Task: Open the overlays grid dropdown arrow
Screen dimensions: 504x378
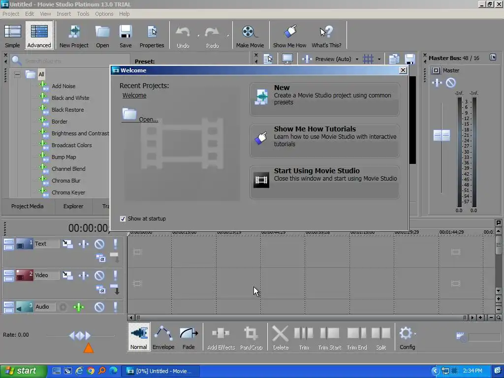Action: tap(379, 60)
